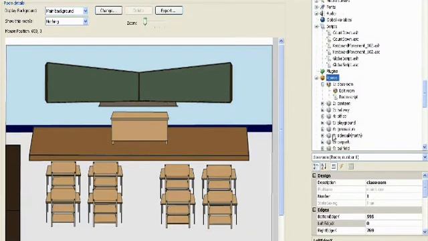Click the Global variables globe icon
The width and height of the screenshot is (428, 241).
pyautogui.click(x=322, y=19)
